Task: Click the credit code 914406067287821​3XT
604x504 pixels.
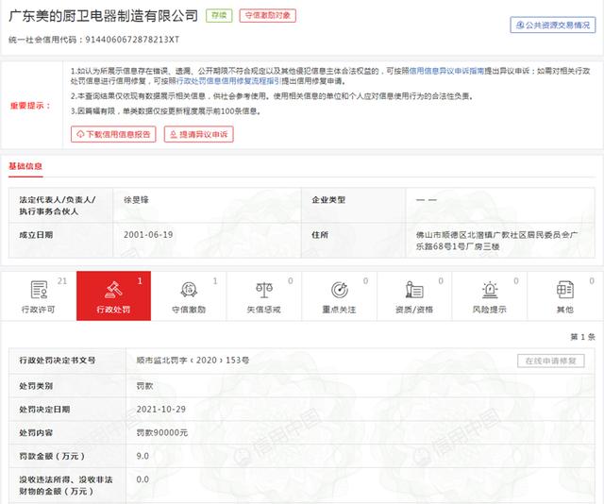Action: 132,40
